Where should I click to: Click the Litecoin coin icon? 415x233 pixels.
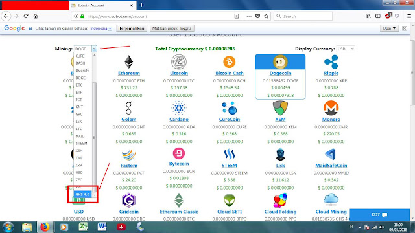[179, 62]
